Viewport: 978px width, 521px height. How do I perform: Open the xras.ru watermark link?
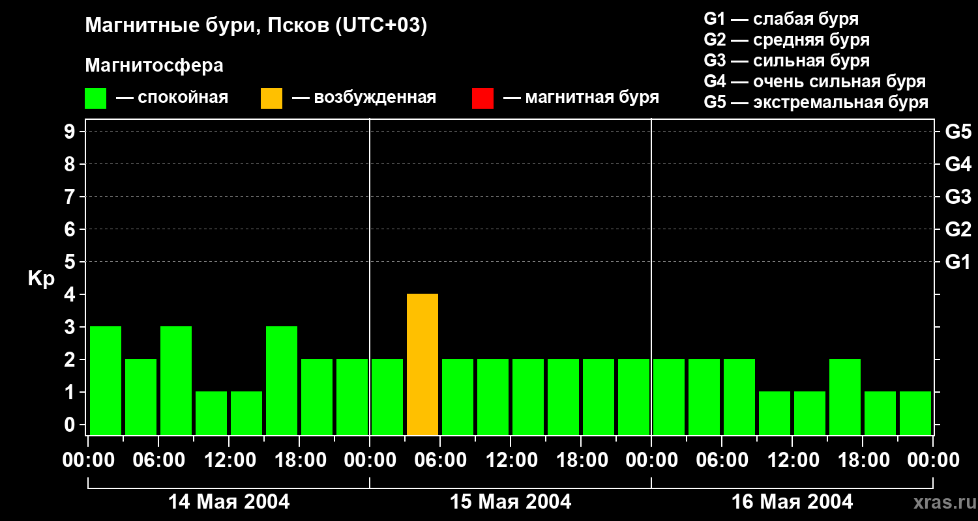[x=941, y=502]
